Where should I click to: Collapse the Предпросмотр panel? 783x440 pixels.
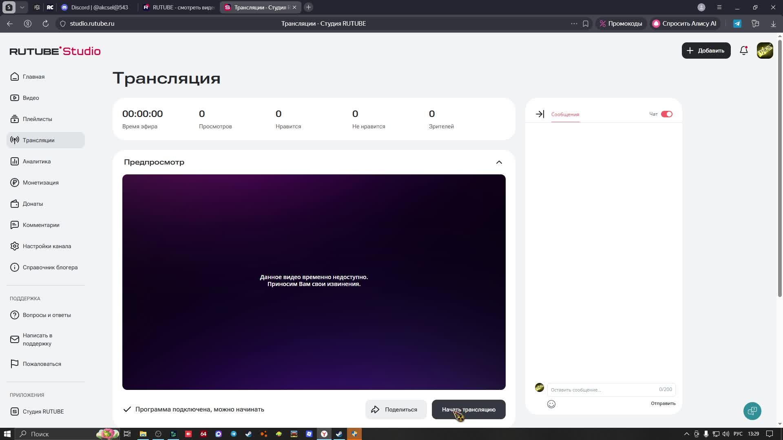point(499,162)
